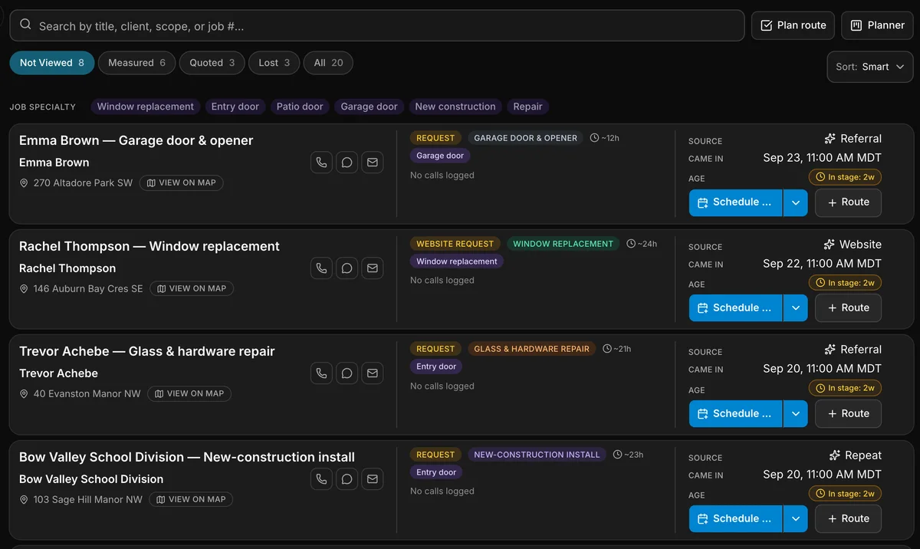View 146 Auburn Bay Cres SE on map
Viewport: 920px width, 549px height.
[x=192, y=289]
